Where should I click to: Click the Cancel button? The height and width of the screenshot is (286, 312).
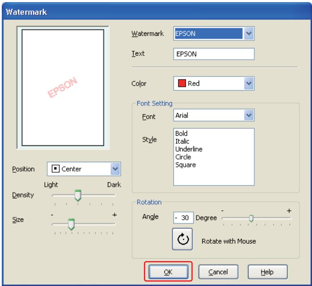218,272
